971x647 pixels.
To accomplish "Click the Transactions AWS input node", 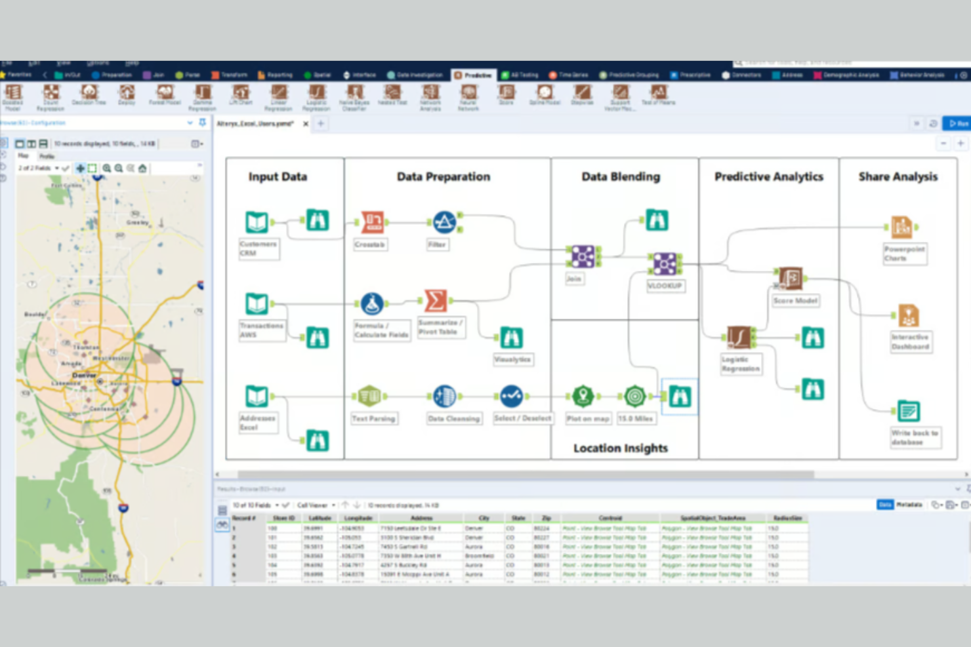I will point(257,304).
